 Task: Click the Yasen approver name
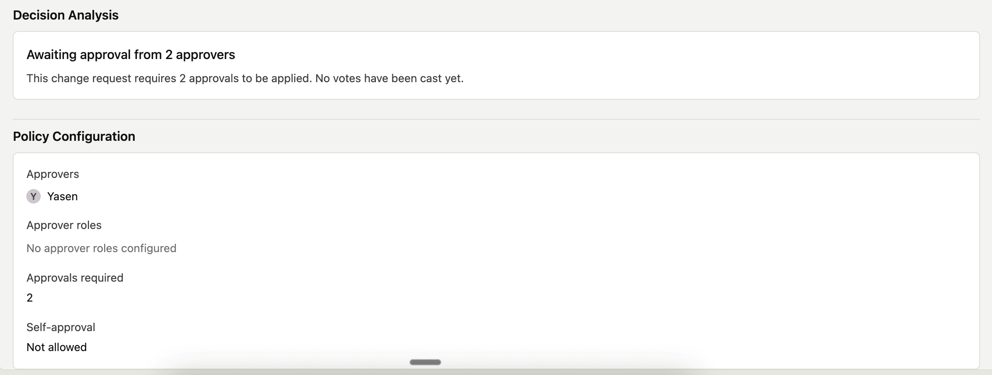[63, 196]
